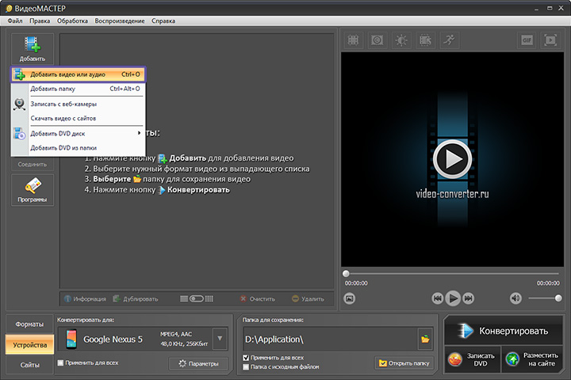The height and width of the screenshot is (380, 571).
Task: Choose Добавить папку menu item
Action: click(x=78, y=89)
